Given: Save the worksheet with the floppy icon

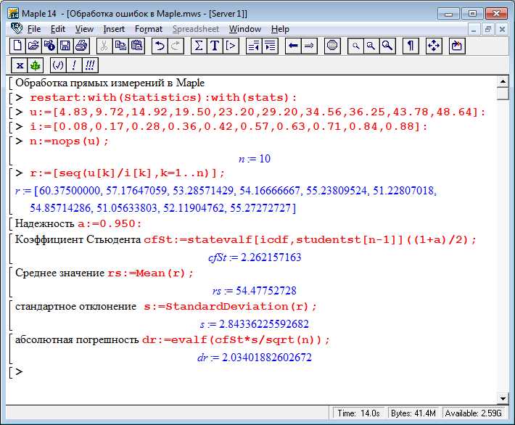Looking at the screenshot, I should click(65, 46).
